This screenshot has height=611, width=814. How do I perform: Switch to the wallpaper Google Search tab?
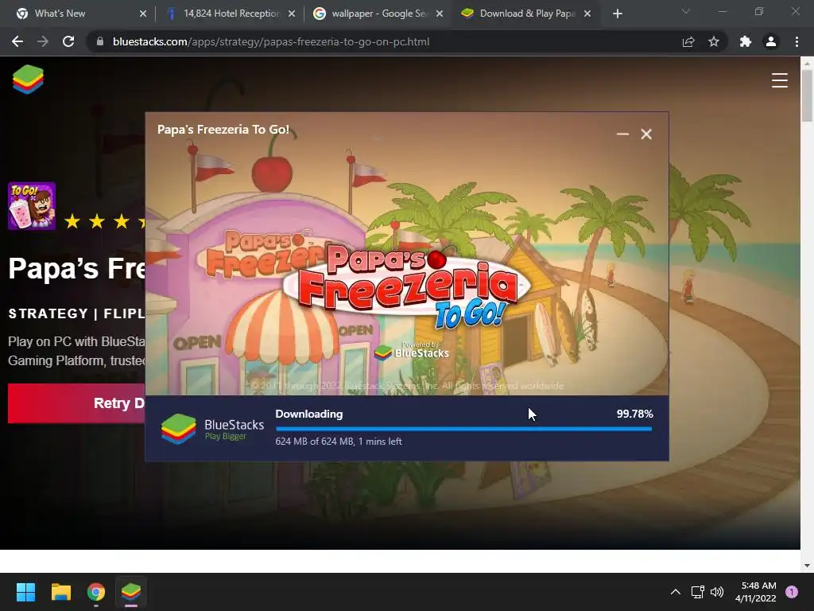click(379, 14)
